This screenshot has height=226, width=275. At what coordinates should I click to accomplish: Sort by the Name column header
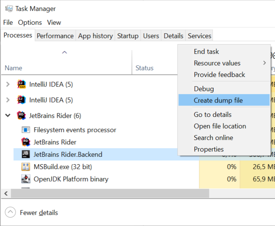[13, 68]
